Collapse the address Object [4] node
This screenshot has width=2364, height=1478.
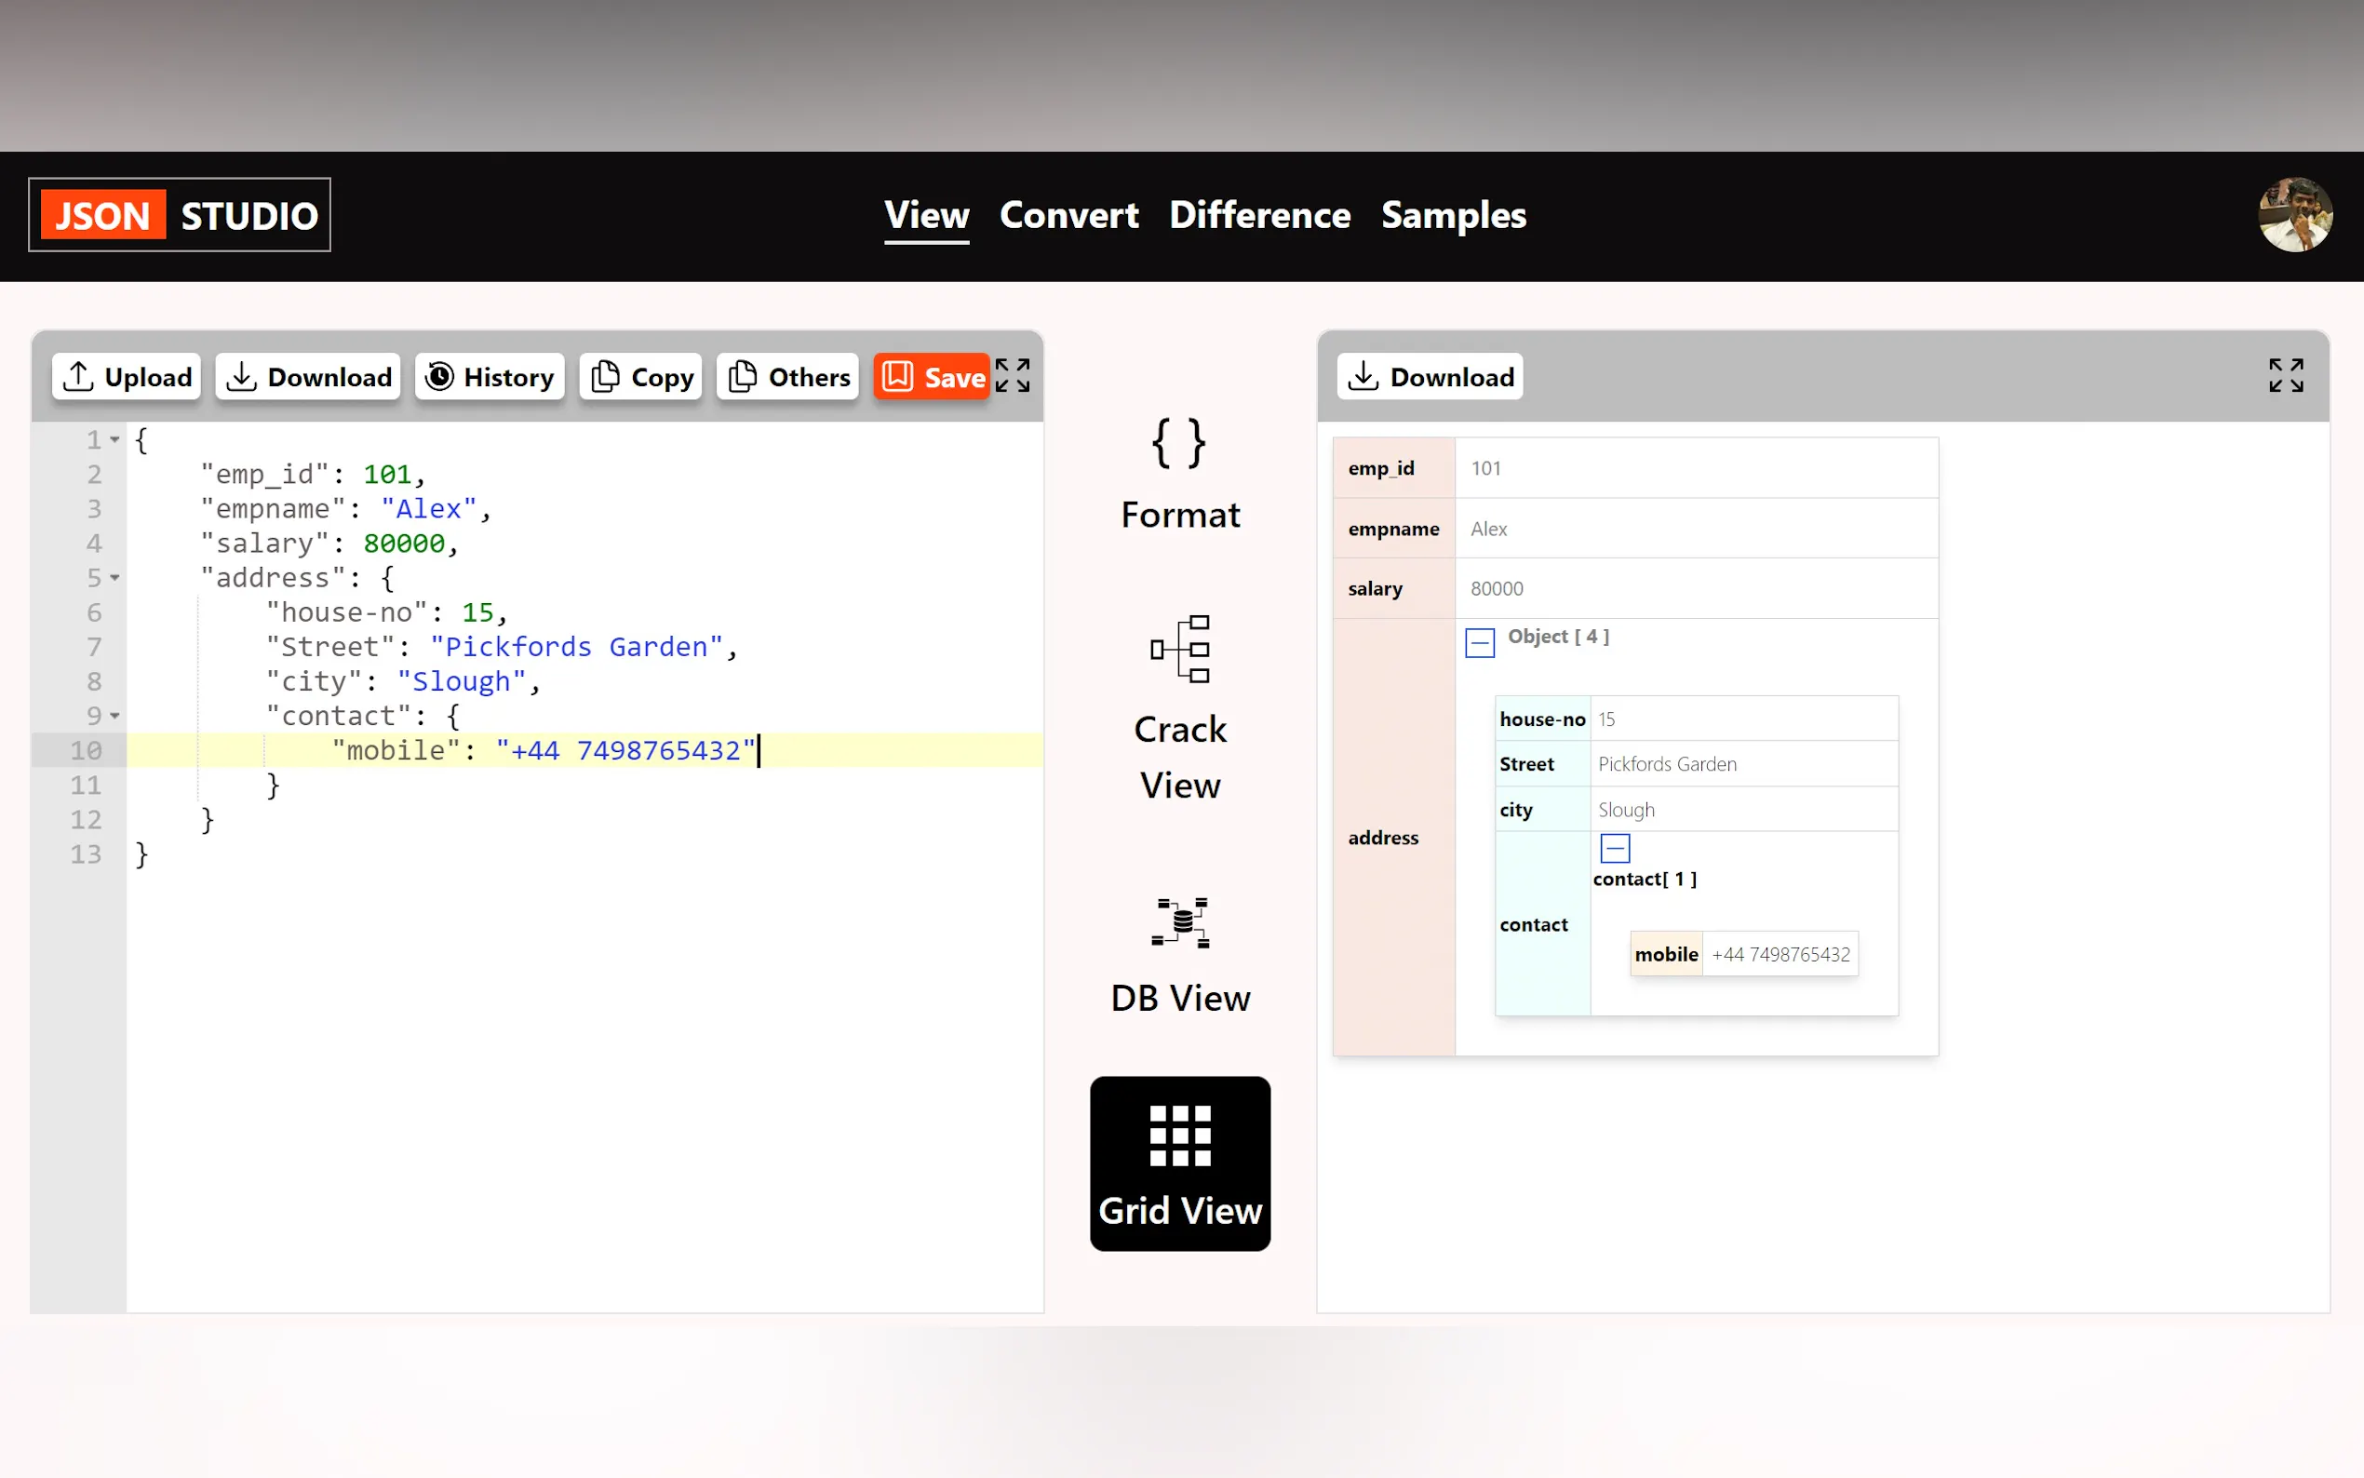pos(1479,642)
